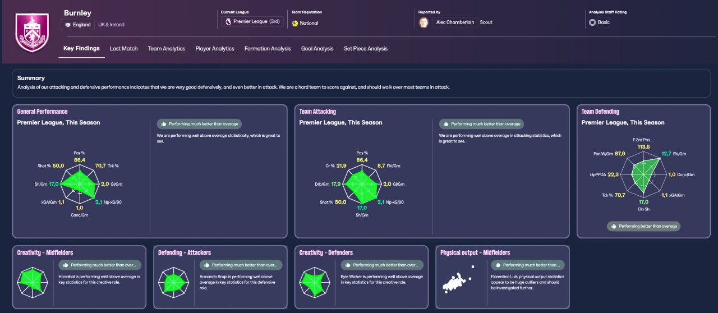Click the Team Defending radar chart
718x313 pixels.
coord(644,174)
